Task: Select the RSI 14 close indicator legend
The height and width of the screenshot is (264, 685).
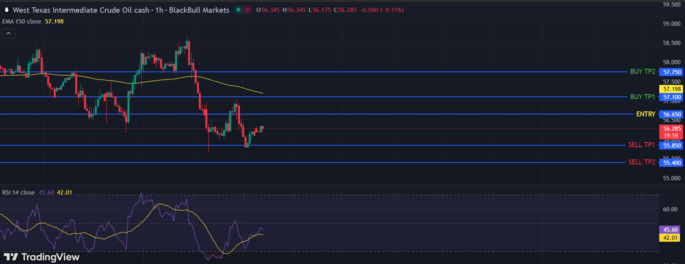Action: point(18,192)
